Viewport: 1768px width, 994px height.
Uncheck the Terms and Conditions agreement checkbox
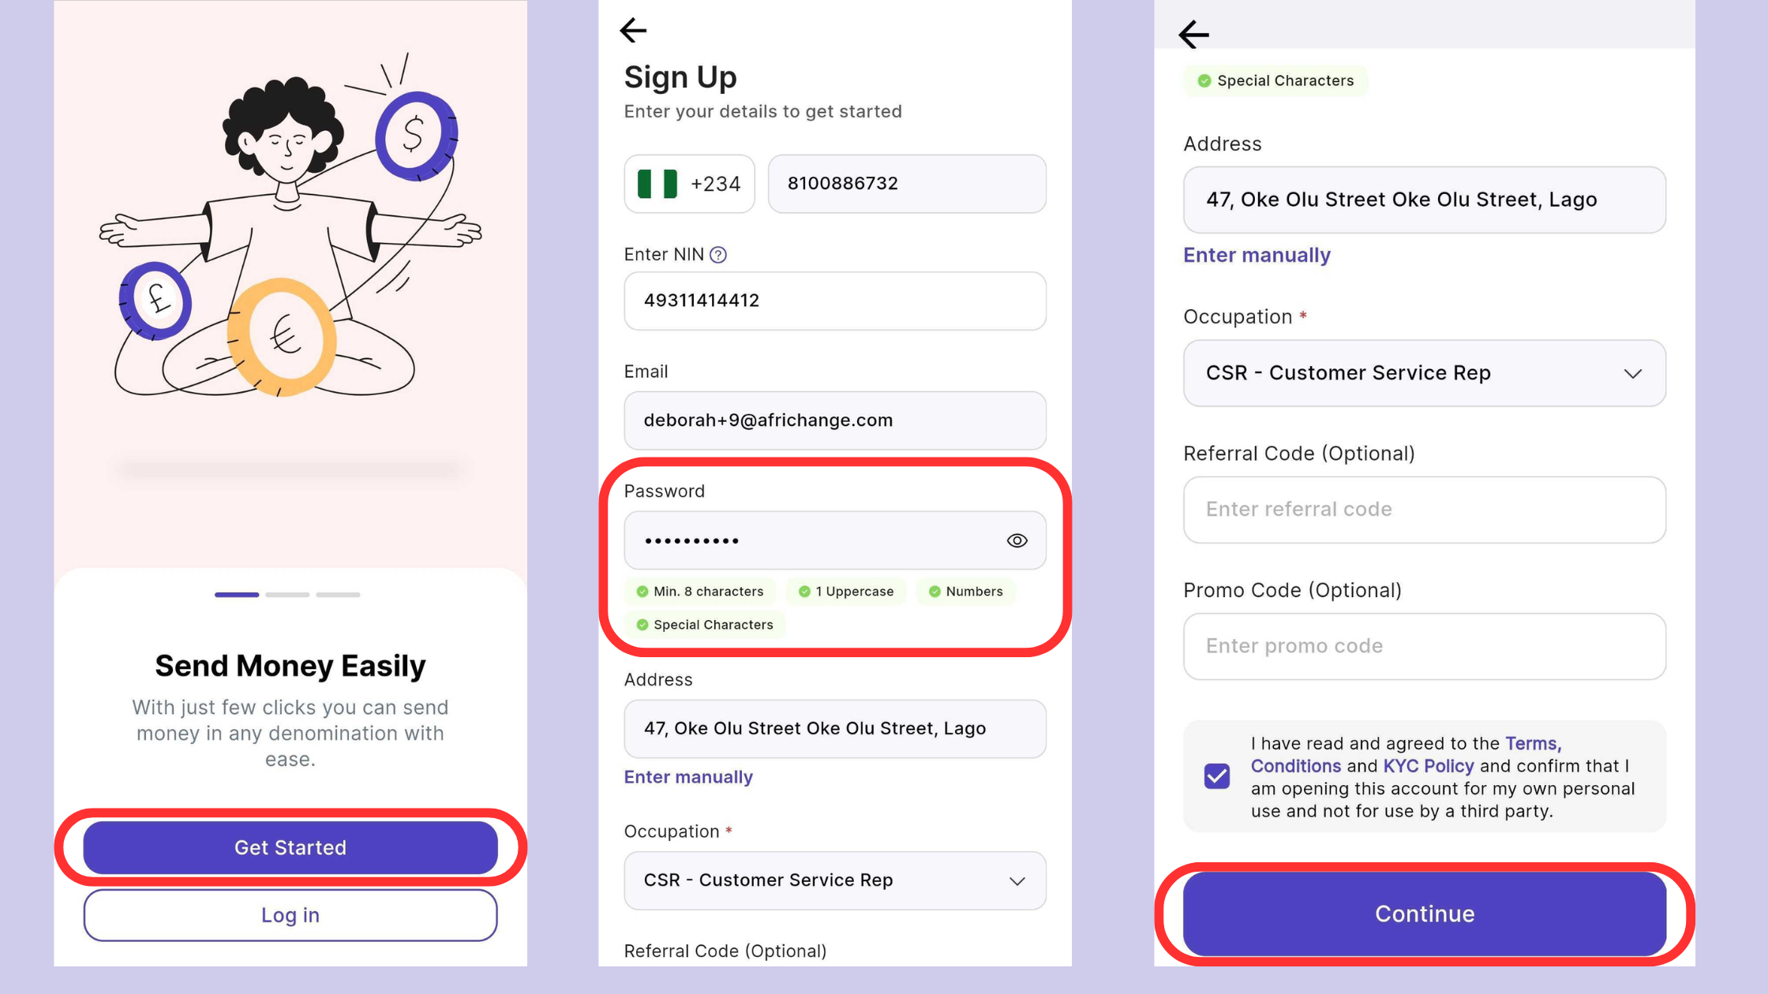click(1216, 776)
